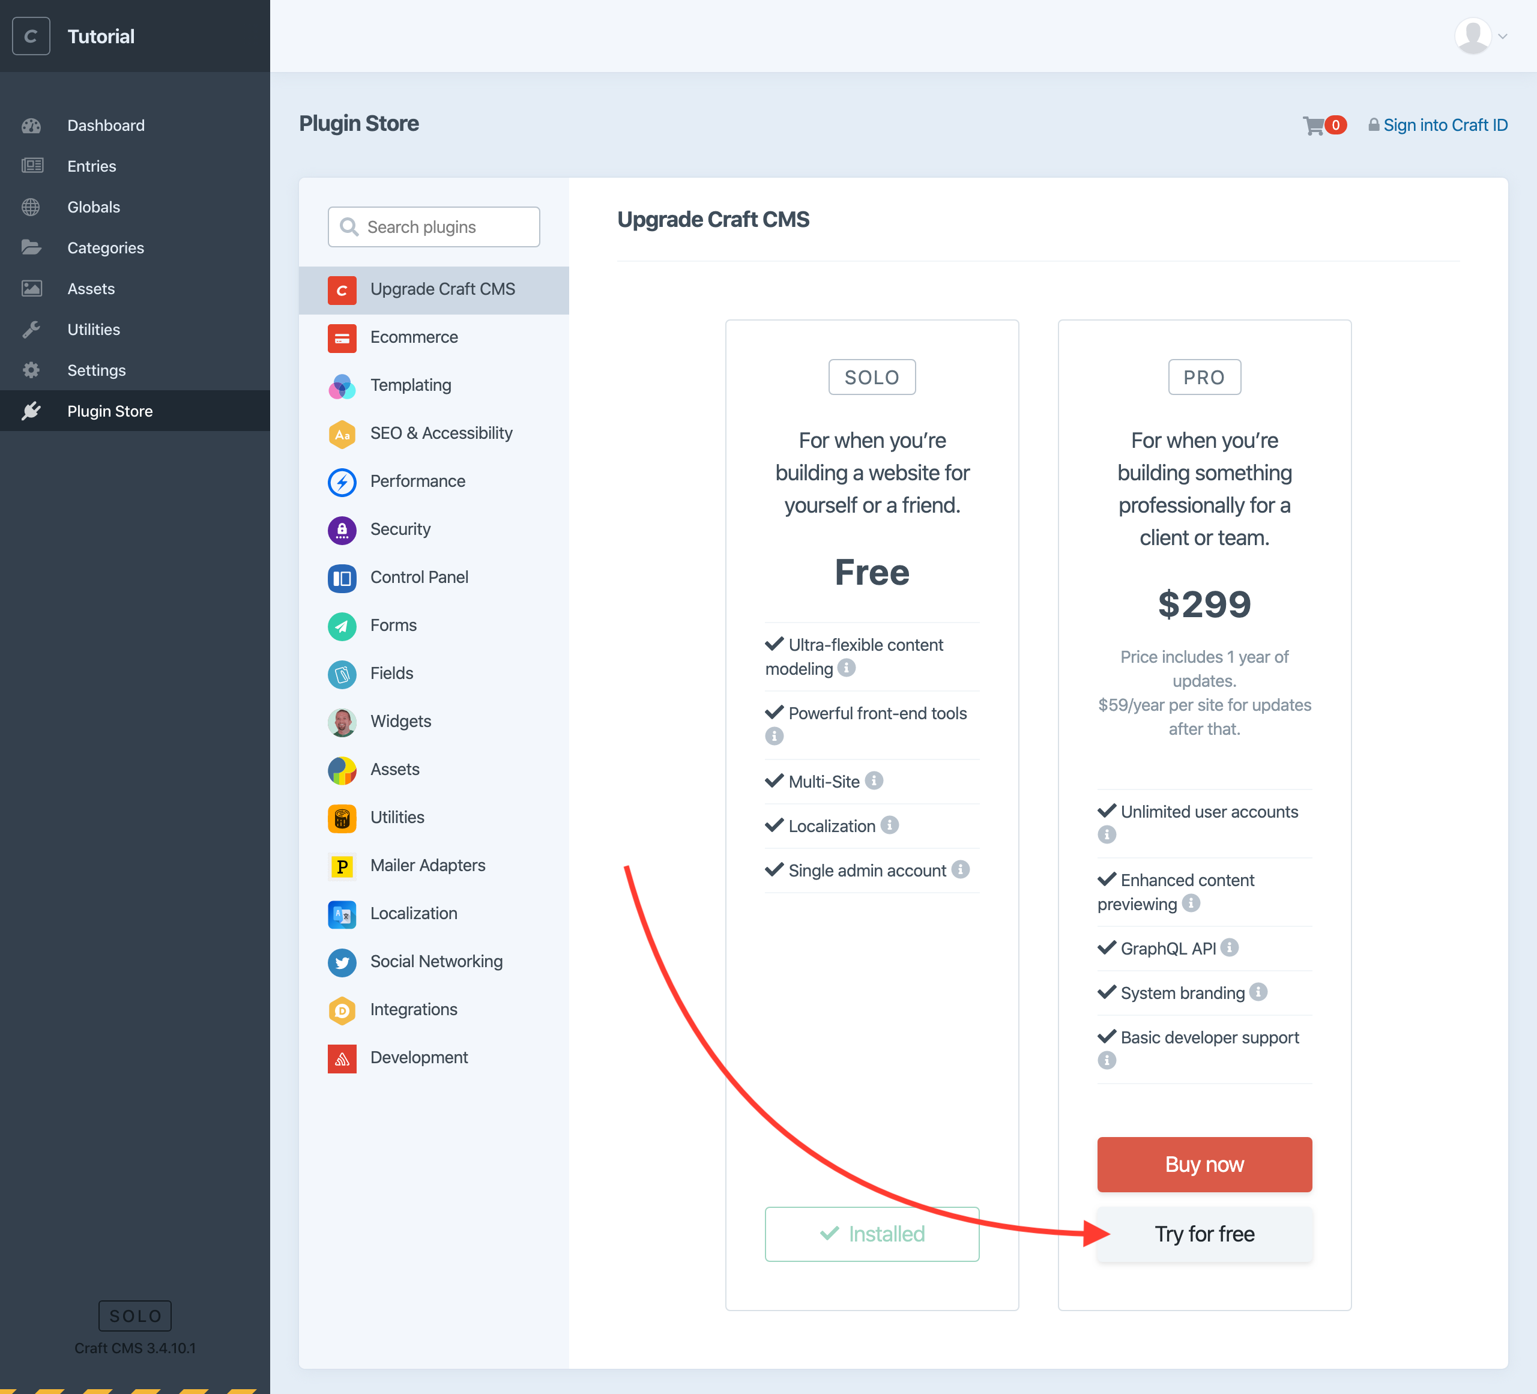Viewport: 1537px width, 1394px height.
Task: Click the Plugin Store icon in sidebar
Action: point(32,411)
